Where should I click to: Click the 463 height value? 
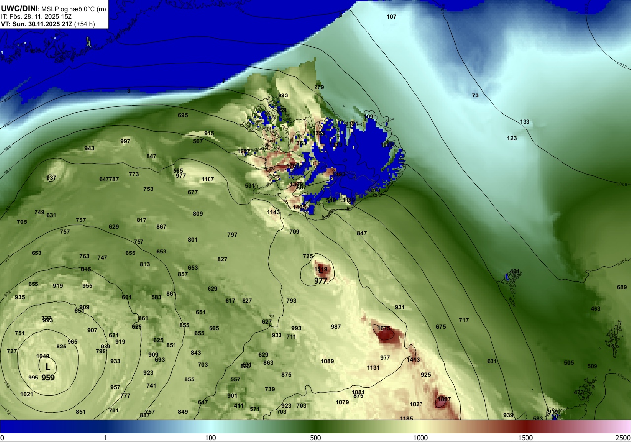[596, 309]
